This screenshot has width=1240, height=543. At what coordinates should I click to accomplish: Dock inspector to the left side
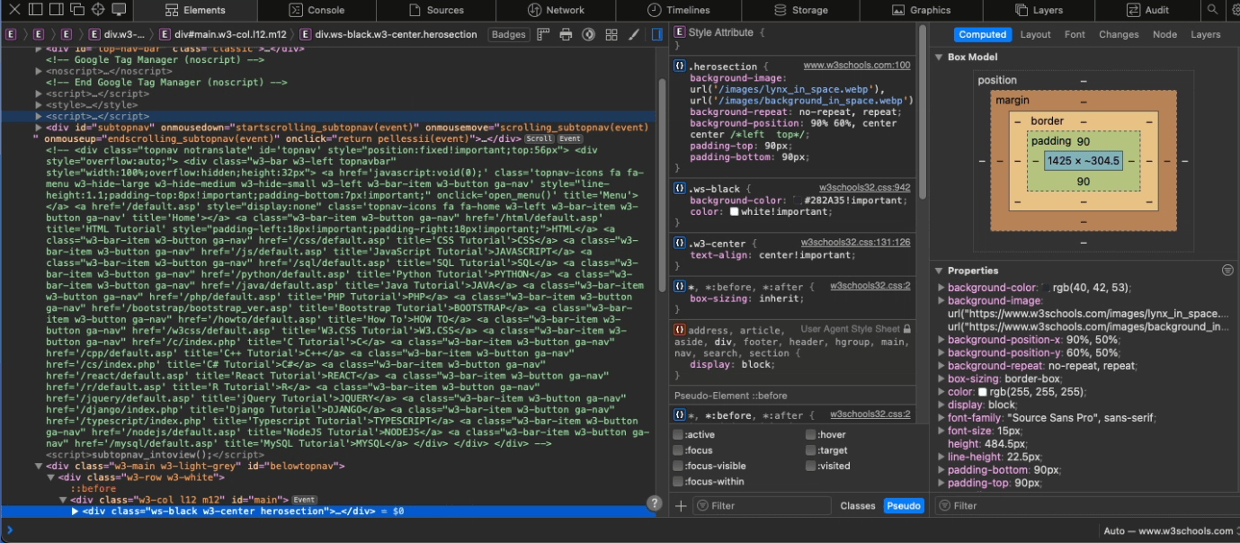click(x=35, y=10)
